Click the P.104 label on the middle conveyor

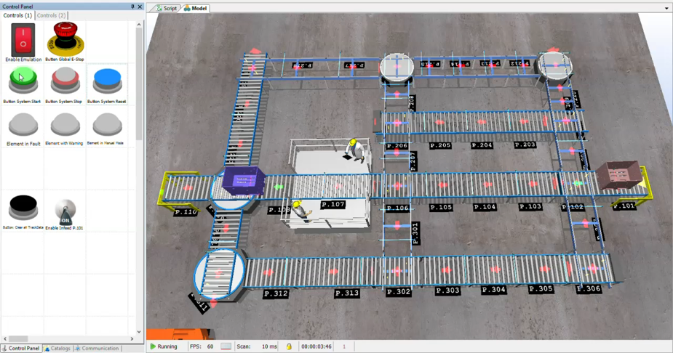485,207
